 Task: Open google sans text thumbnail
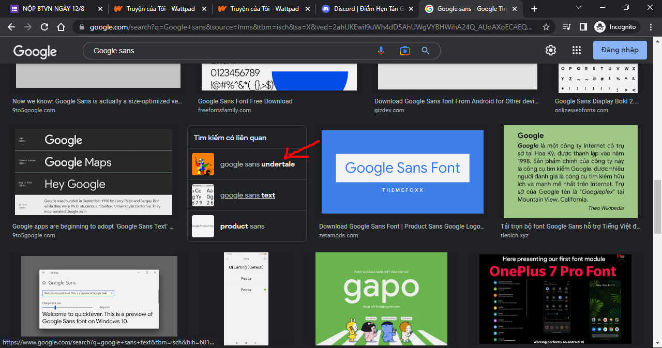pos(203,195)
